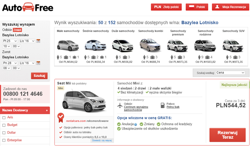Image resolution: width=250 pixels, height=146 pixels.
Task: Select the Samochody SUV car image
Action: point(233,46)
